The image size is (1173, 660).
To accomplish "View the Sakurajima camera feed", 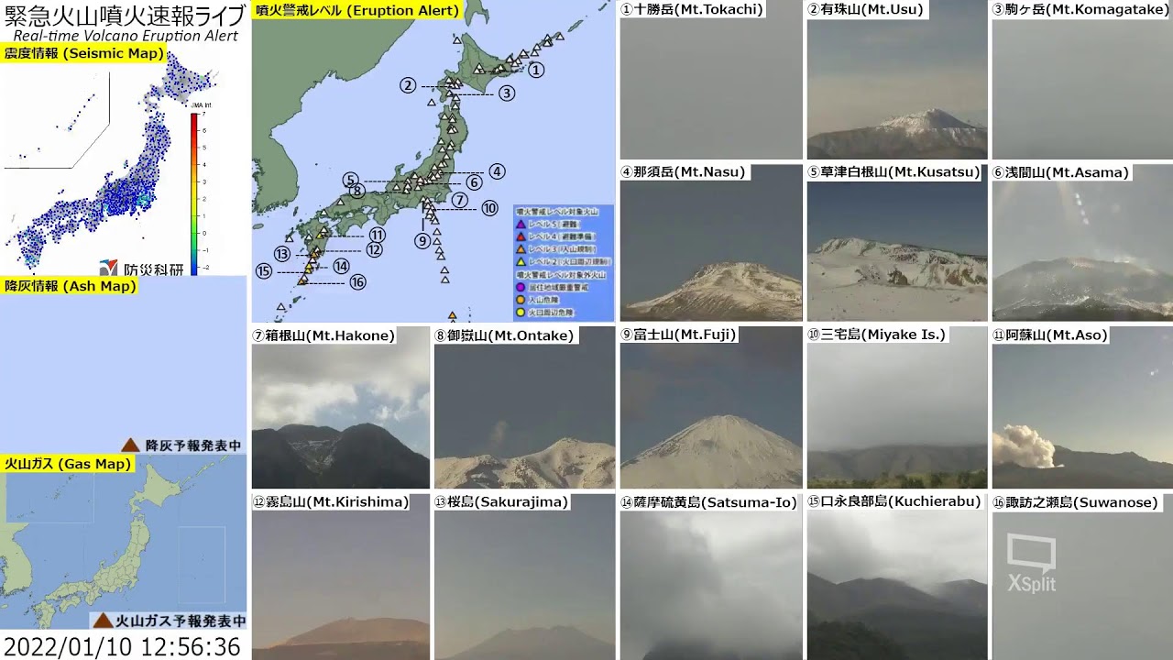I will pyautogui.click(x=524, y=577).
